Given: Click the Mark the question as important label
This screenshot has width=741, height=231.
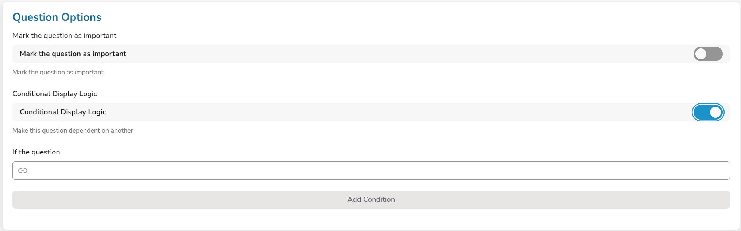Looking at the screenshot, I should [73, 54].
